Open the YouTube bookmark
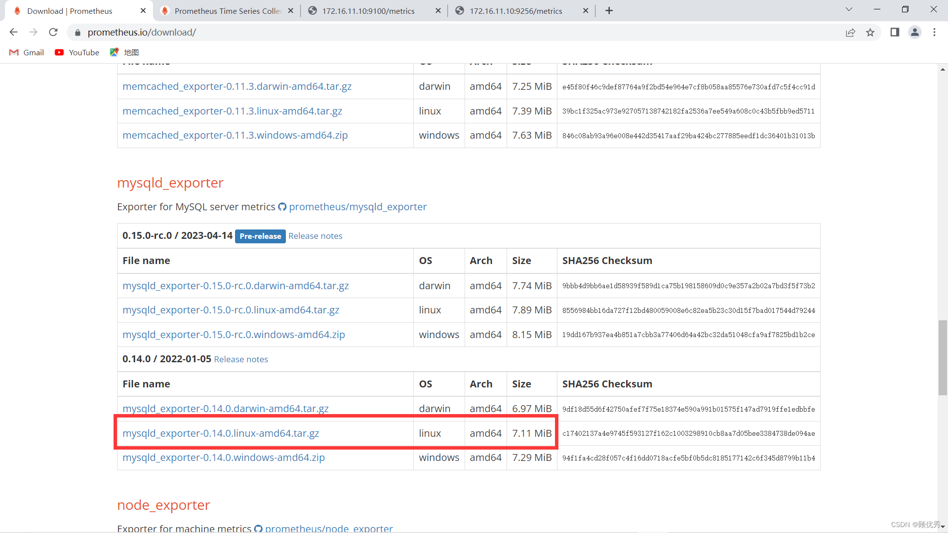 point(77,52)
